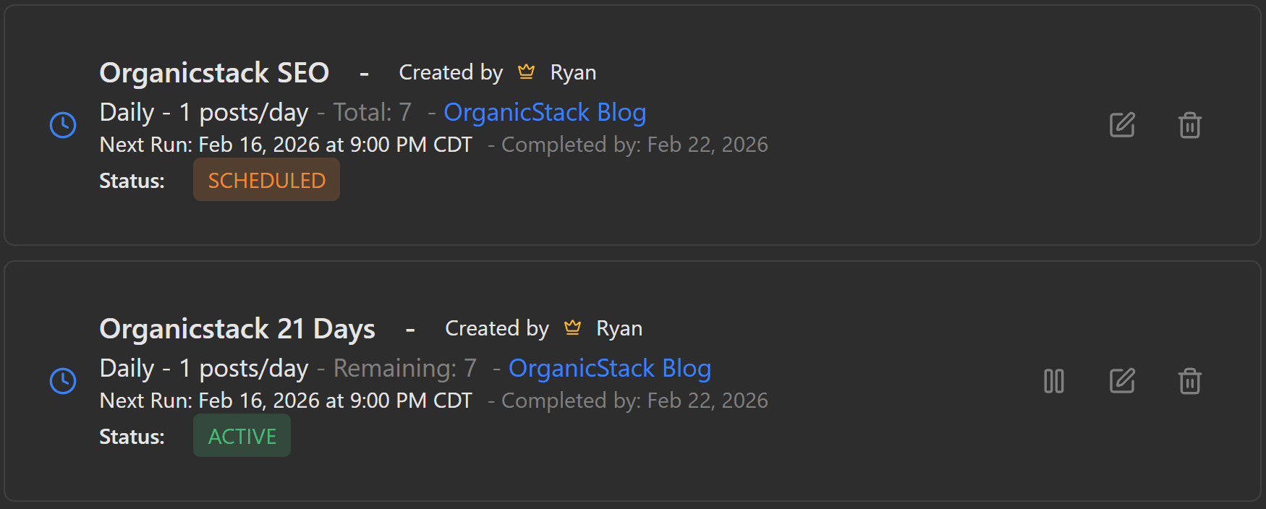Select the Next Run date on Organicstack 21 Days
This screenshot has width=1266, height=509.
point(335,400)
